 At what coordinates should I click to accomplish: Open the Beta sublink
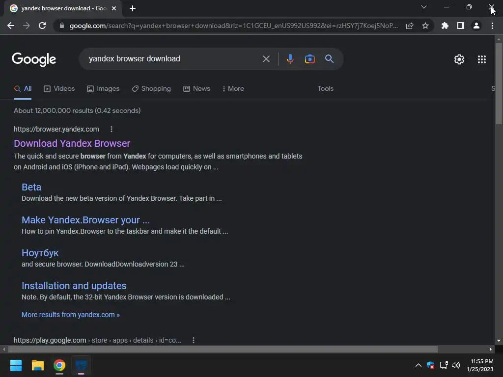31,187
